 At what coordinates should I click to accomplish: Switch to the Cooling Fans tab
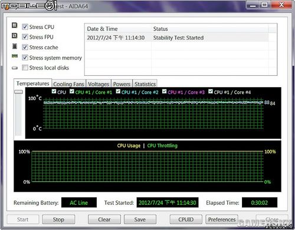68,84
